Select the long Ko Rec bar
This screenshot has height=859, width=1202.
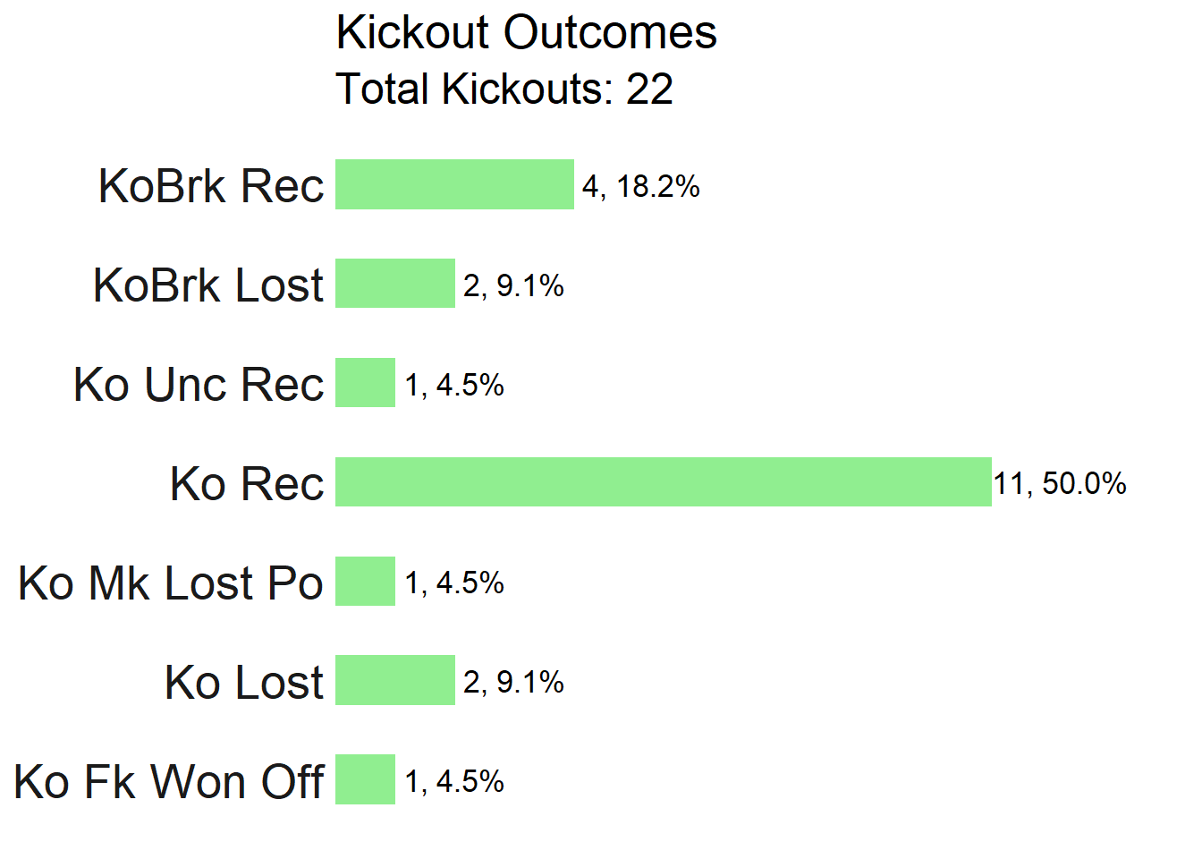(664, 481)
